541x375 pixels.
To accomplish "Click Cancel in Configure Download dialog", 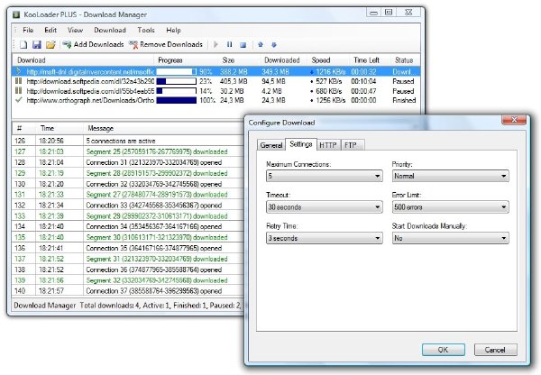I will click(495, 350).
